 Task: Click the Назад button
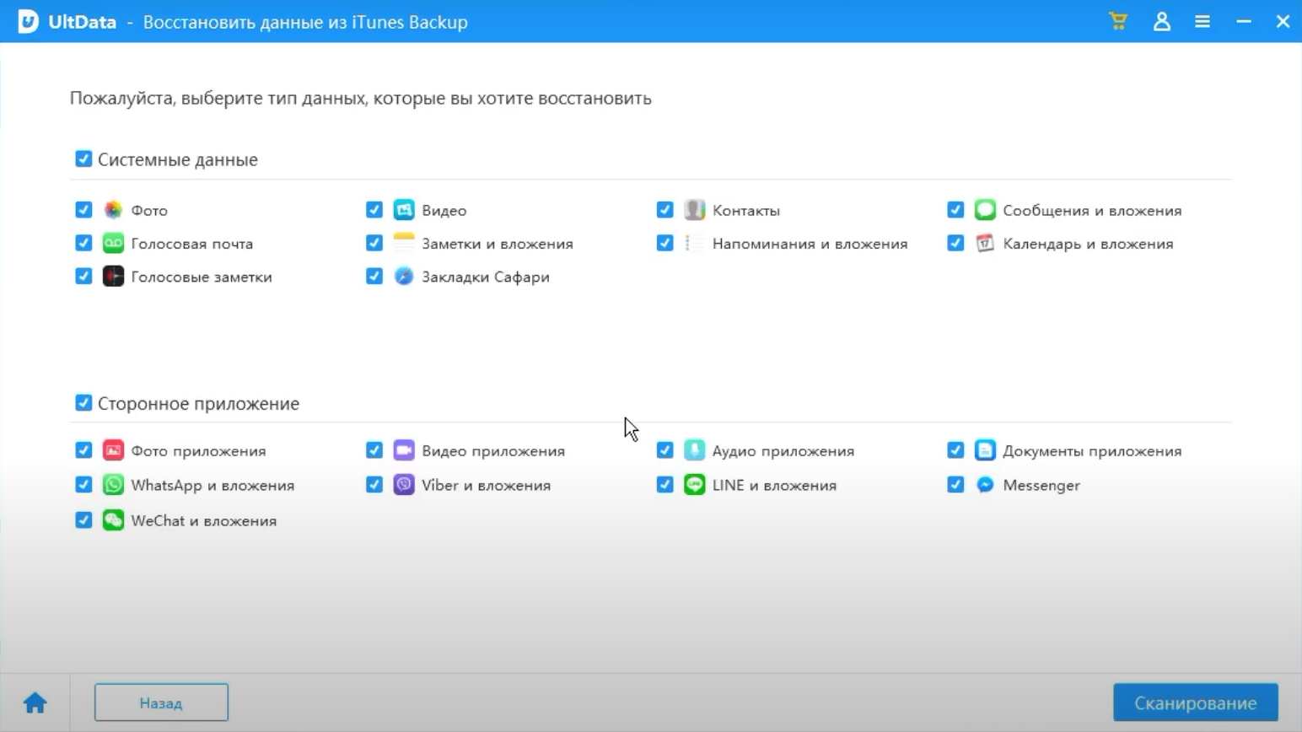click(161, 702)
